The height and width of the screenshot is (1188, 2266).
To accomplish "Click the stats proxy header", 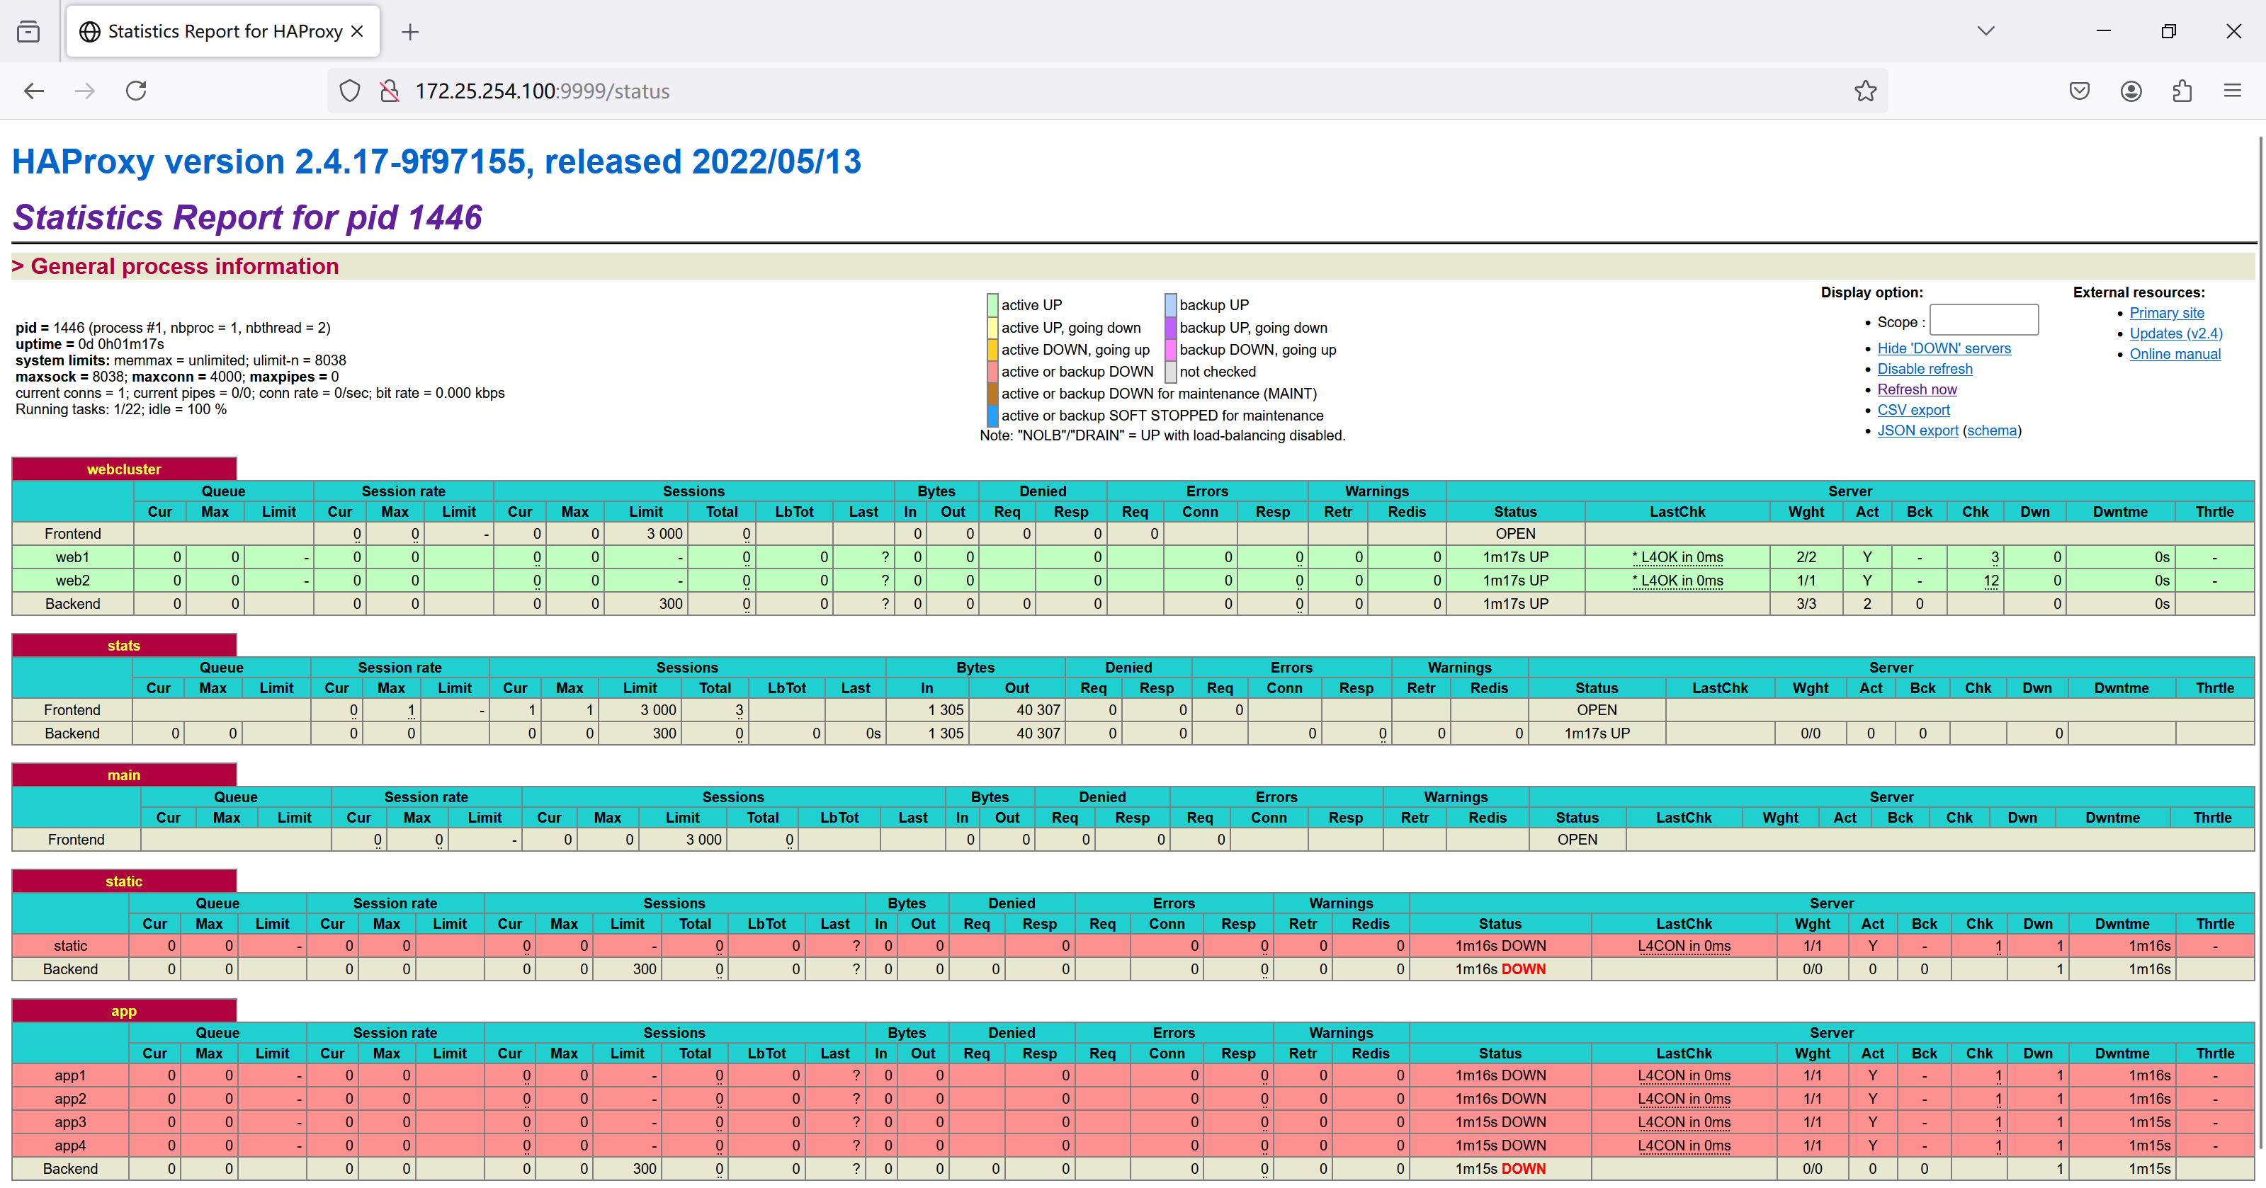I will click(124, 646).
